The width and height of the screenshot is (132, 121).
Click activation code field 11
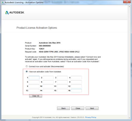pyautogui.click(x=62, y=86)
